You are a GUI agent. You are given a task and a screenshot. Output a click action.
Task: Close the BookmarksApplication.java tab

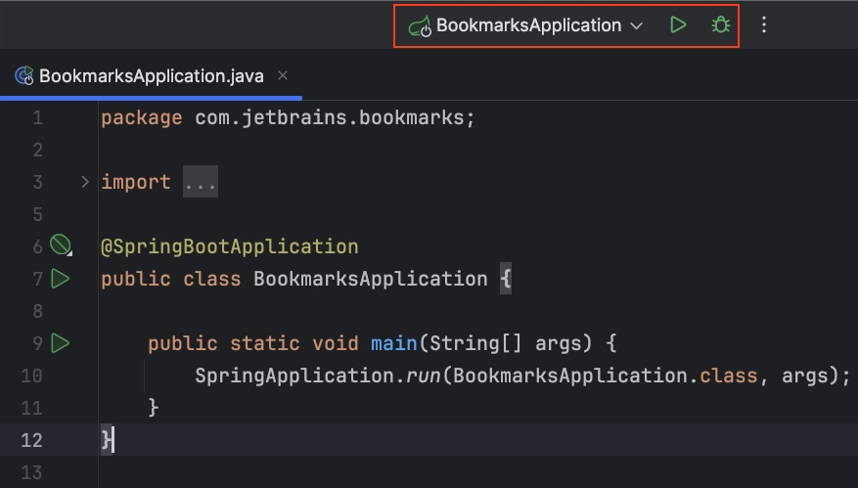pyautogui.click(x=283, y=76)
